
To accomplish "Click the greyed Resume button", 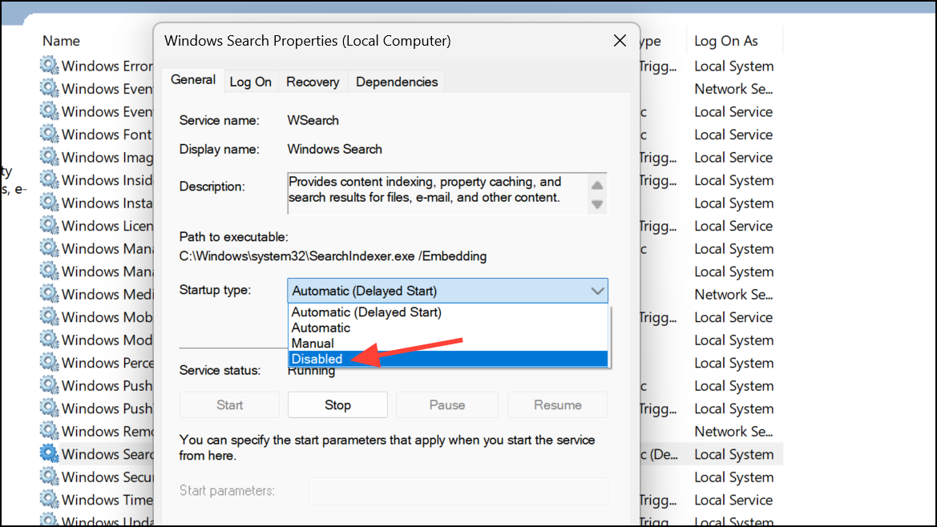I will (558, 404).
